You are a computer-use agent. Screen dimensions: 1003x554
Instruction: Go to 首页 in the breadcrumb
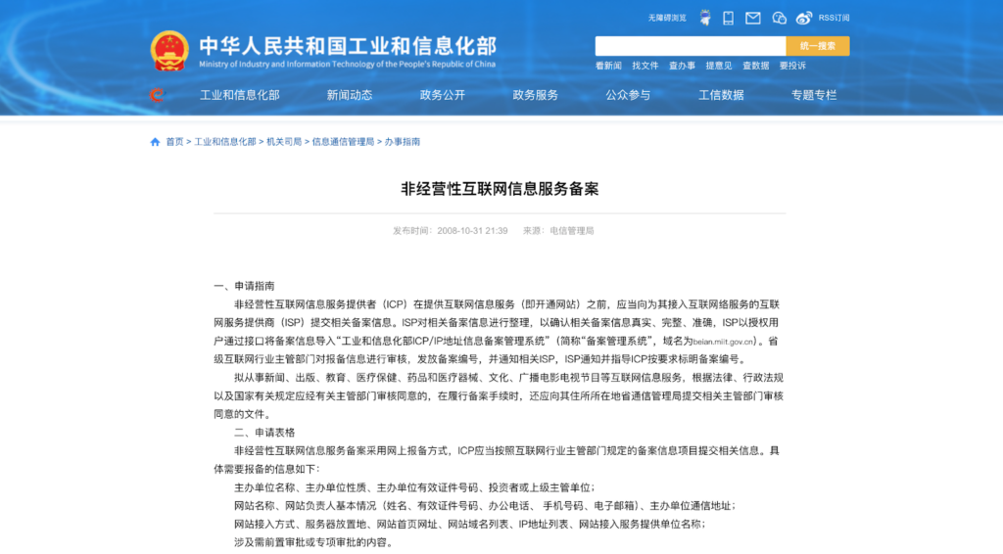(x=174, y=142)
